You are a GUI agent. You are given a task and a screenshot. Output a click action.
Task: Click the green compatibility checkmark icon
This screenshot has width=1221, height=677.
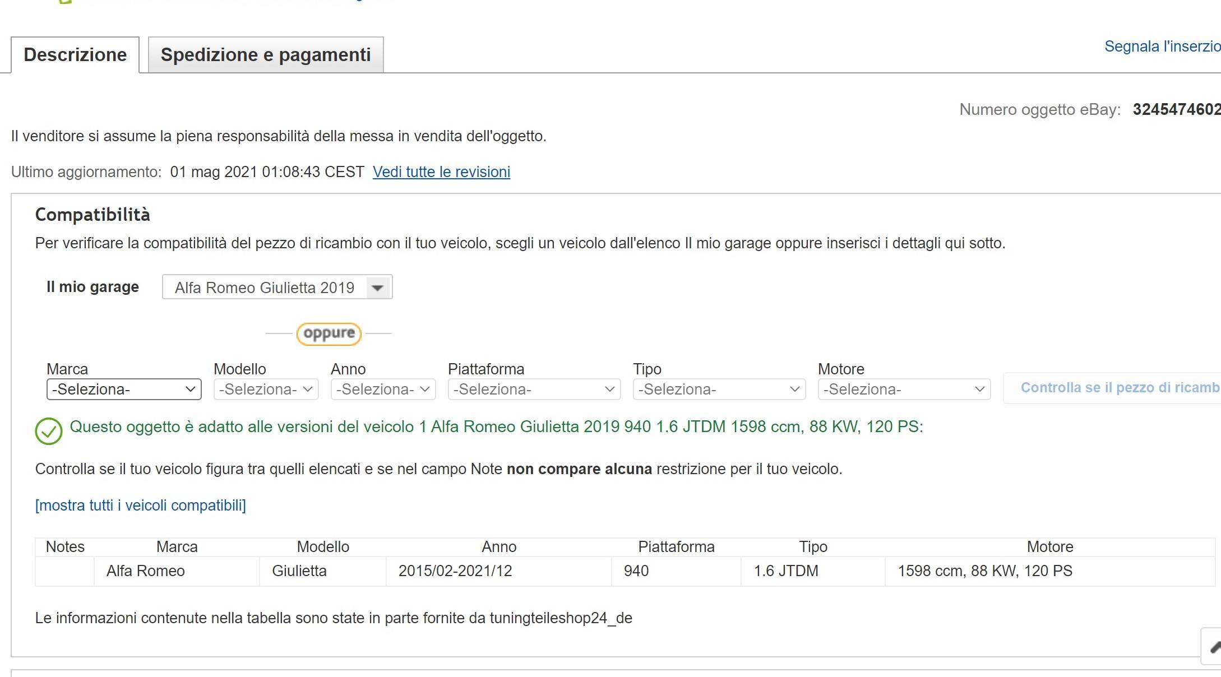click(49, 432)
